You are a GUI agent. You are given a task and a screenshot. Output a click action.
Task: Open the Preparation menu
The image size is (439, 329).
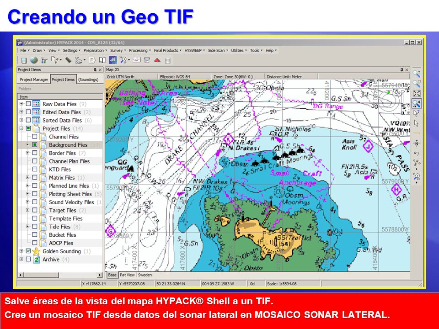coord(95,50)
